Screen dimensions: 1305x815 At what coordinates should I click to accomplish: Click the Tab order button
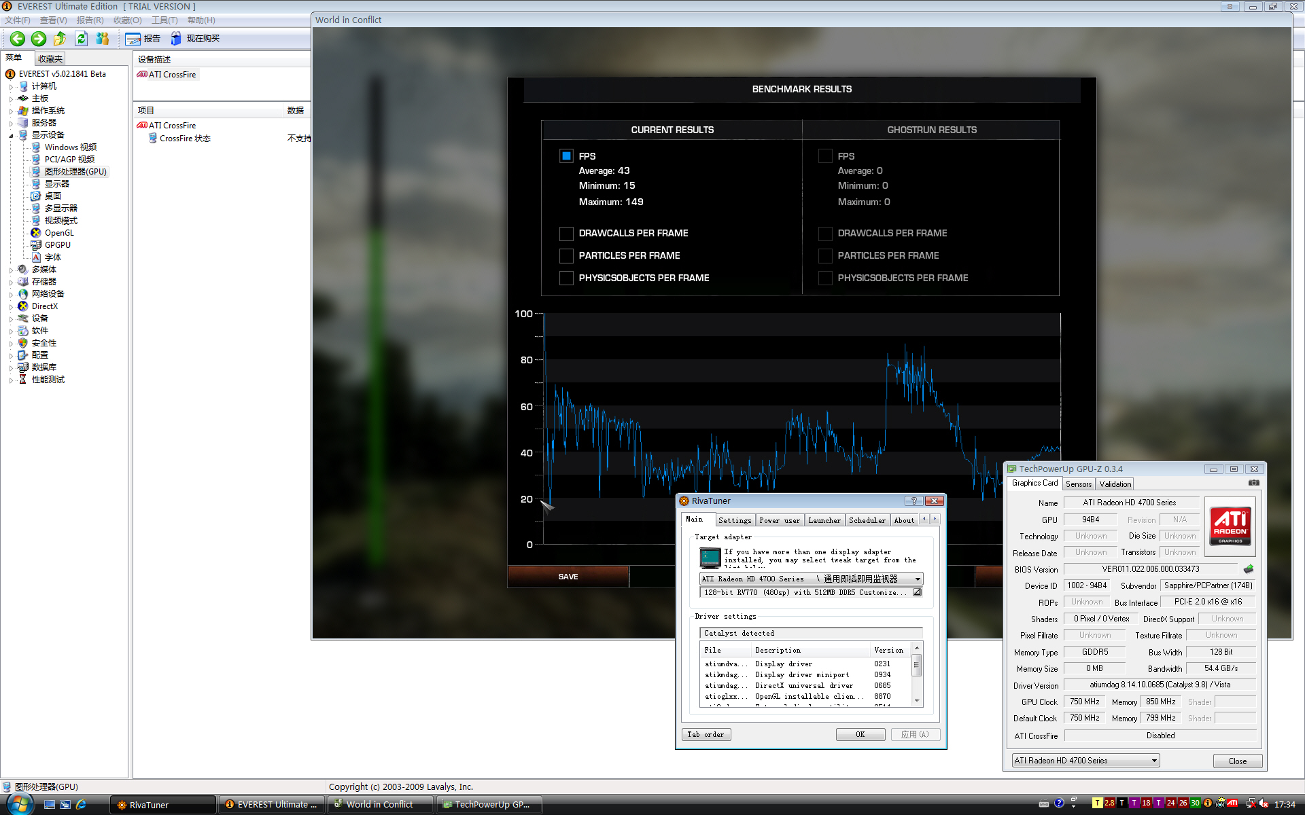[706, 734]
